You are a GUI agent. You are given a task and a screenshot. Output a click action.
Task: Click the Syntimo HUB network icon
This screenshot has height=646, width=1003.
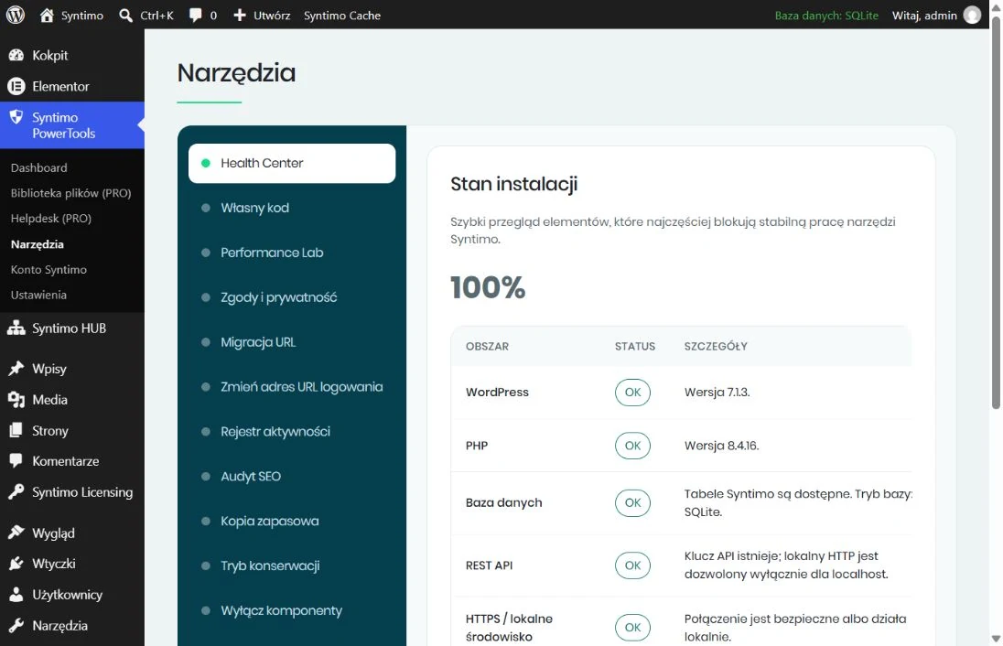16,328
